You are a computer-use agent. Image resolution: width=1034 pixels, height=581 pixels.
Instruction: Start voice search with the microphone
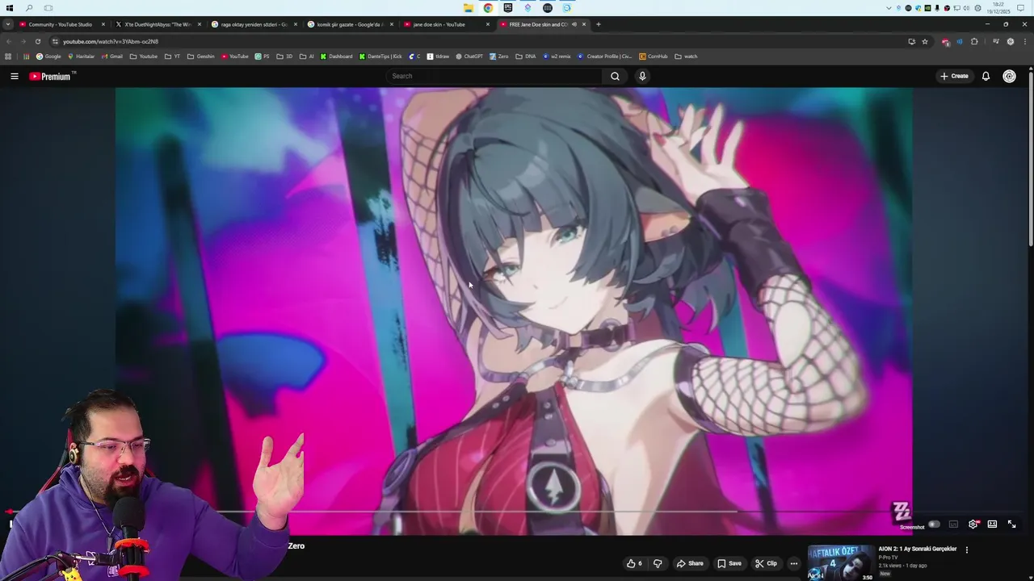pos(642,76)
